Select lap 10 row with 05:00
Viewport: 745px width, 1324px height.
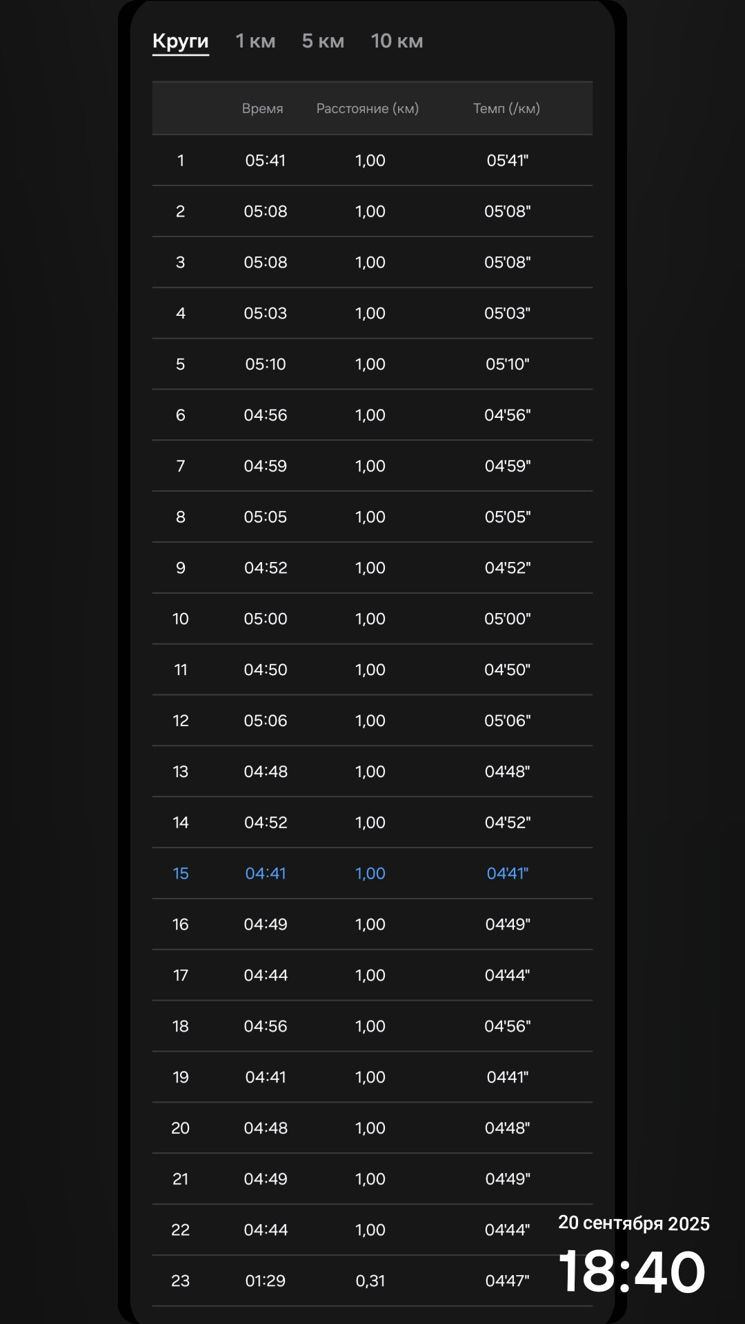click(372, 619)
